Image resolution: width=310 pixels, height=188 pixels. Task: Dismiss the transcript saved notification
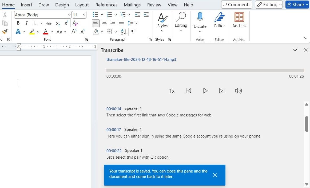(x=215, y=175)
